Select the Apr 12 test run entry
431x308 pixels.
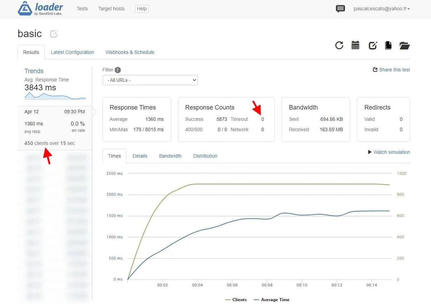point(55,128)
